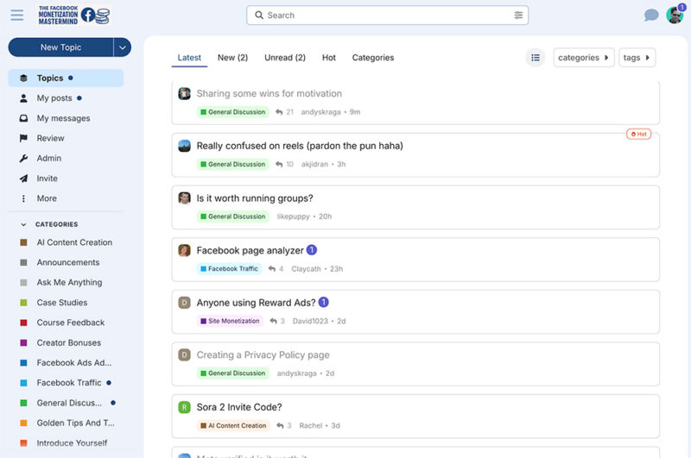Click Site Monetization tag on Reward Ads topic
Image resolution: width=691 pixels, height=458 pixels.
click(230, 321)
